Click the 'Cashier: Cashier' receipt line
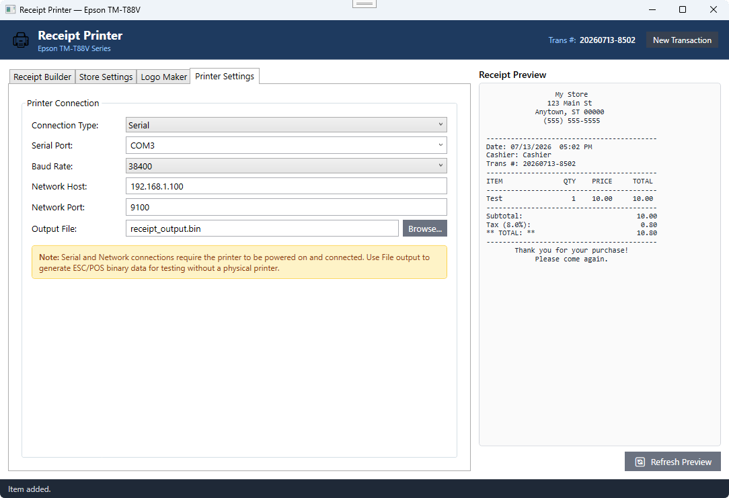729x498 pixels. tap(519, 155)
